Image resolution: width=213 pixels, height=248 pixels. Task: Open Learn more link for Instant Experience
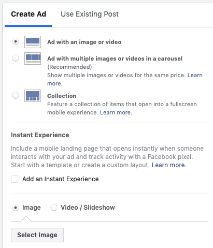[169, 165]
